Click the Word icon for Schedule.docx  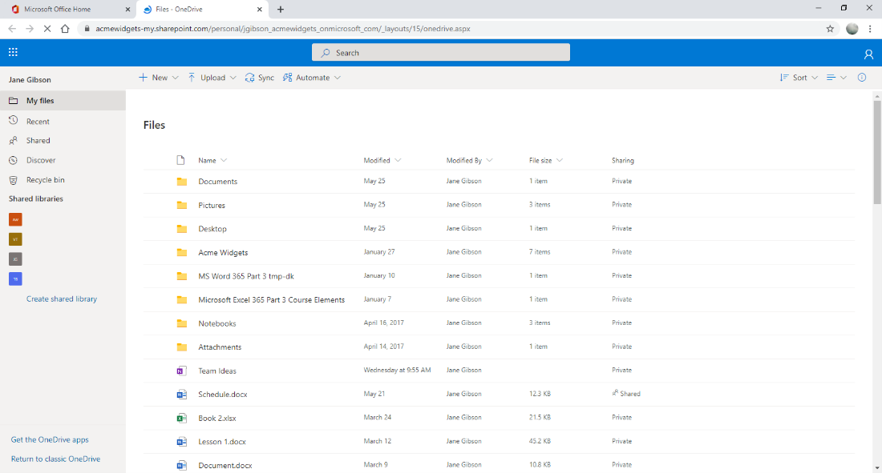(181, 395)
